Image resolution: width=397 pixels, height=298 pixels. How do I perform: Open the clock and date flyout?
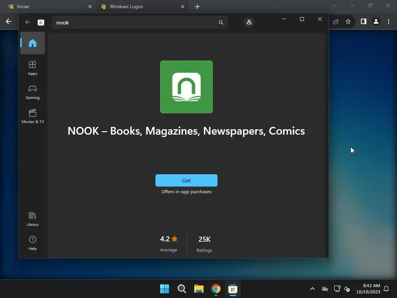click(x=368, y=289)
